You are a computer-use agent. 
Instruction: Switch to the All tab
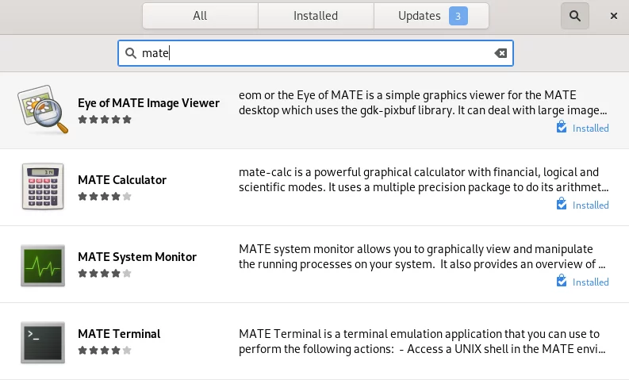(x=200, y=16)
